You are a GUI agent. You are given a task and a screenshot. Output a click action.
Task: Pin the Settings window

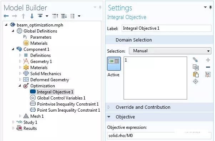click(x=210, y=8)
